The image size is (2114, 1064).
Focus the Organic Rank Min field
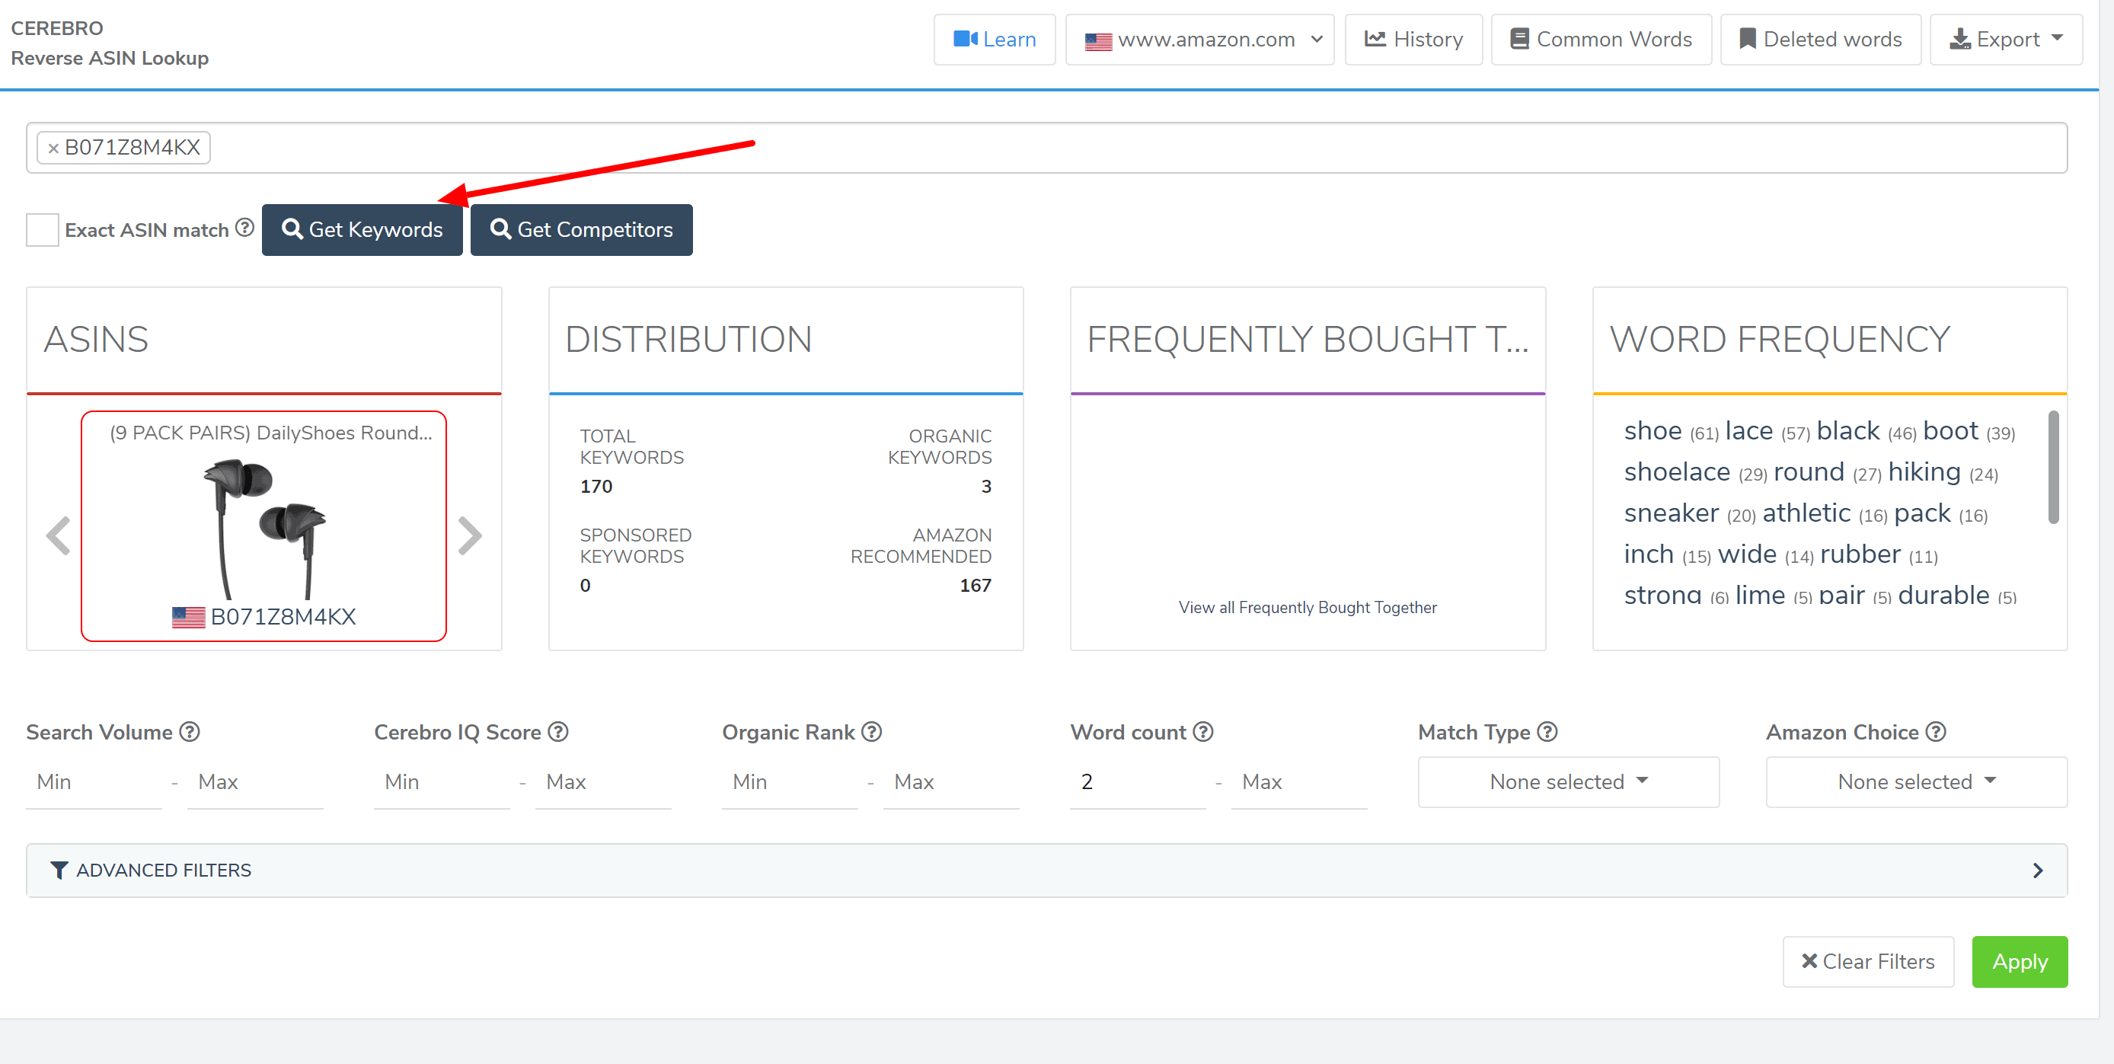[790, 782]
